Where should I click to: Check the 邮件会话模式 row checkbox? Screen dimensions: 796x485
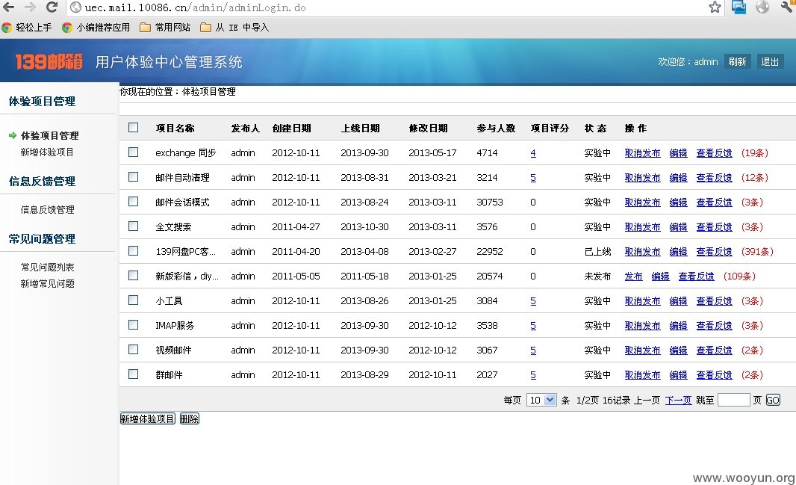tap(133, 201)
